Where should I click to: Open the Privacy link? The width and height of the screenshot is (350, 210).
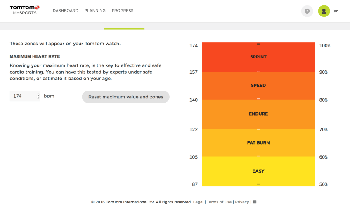pyautogui.click(x=242, y=202)
